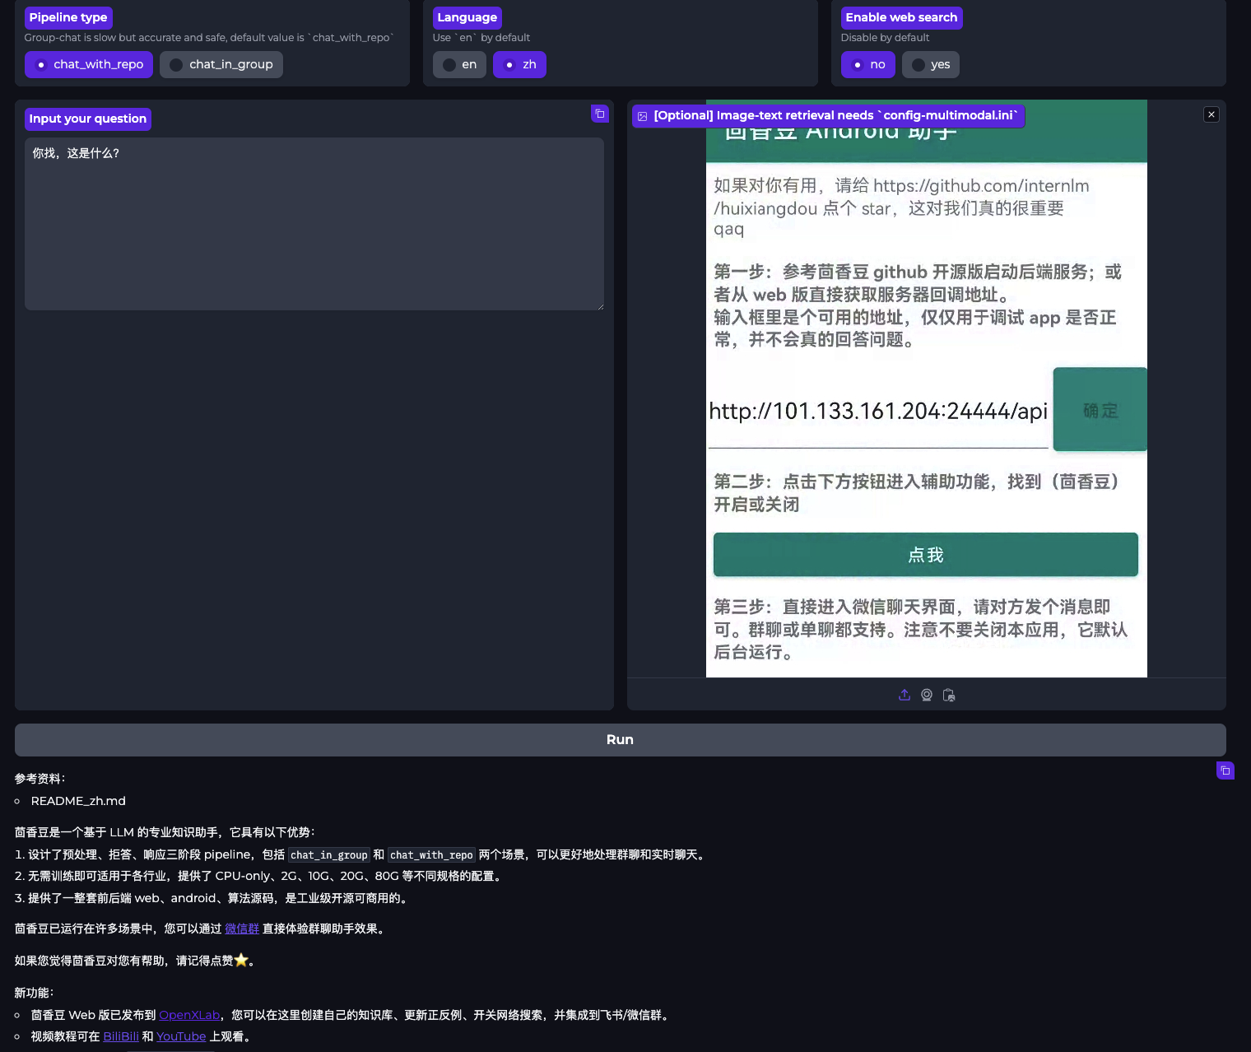Open the YouTube link
This screenshot has height=1052, width=1251.
tap(181, 1036)
